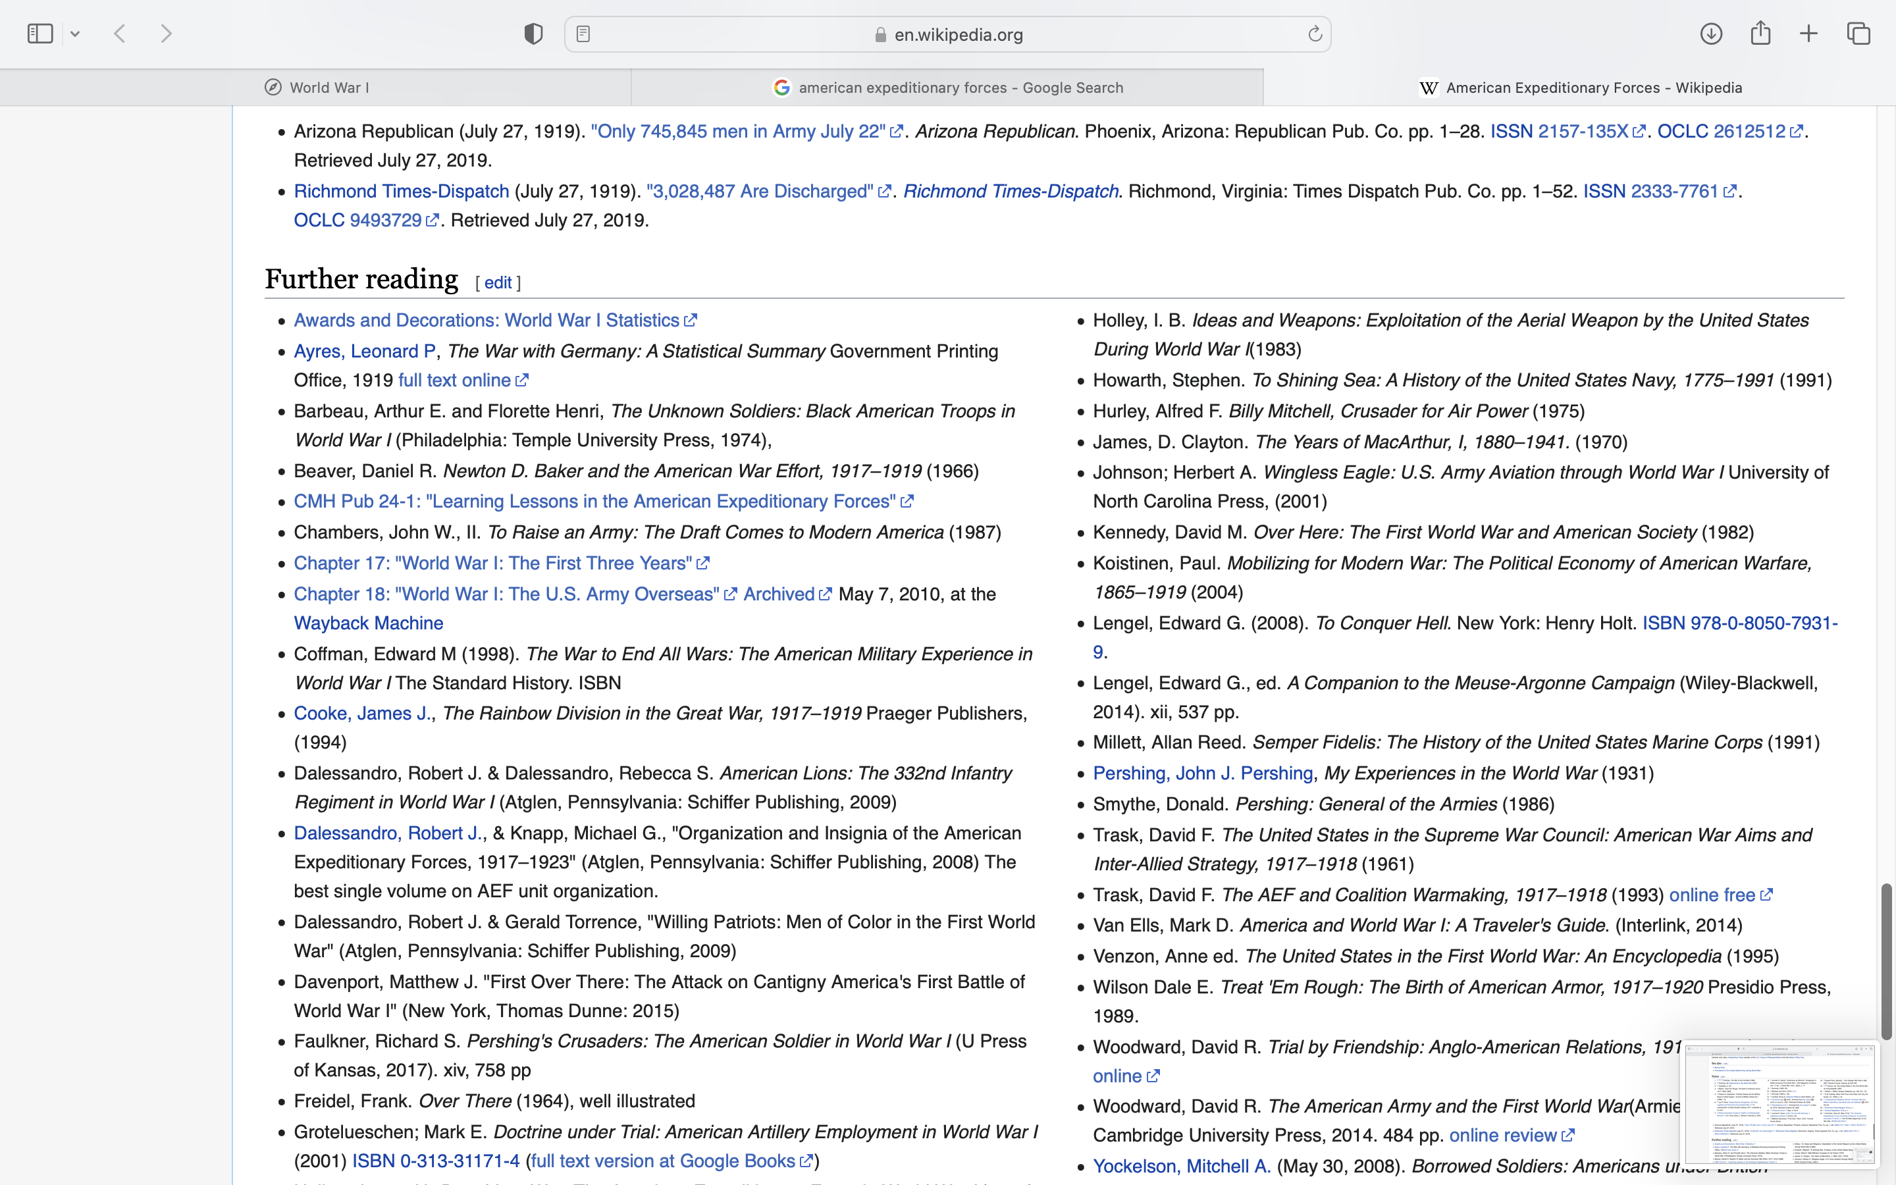The height and width of the screenshot is (1185, 1896).
Task: Open a new tab with plus
Action: 1808,34
